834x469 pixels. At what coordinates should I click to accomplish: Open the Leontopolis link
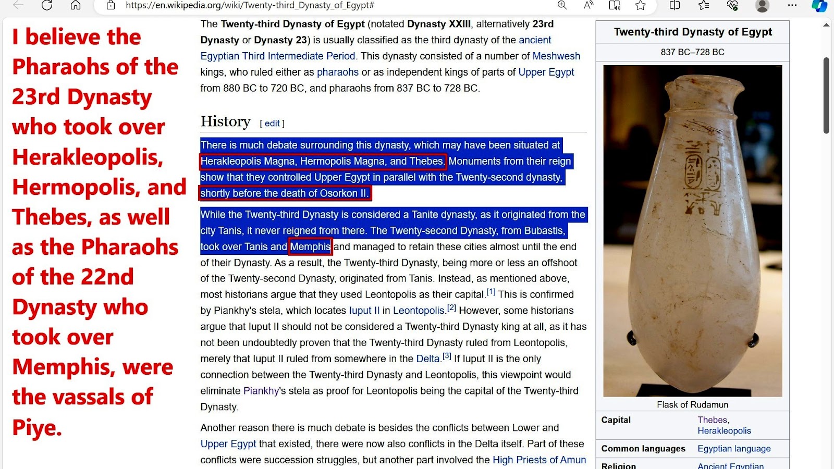[419, 311]
